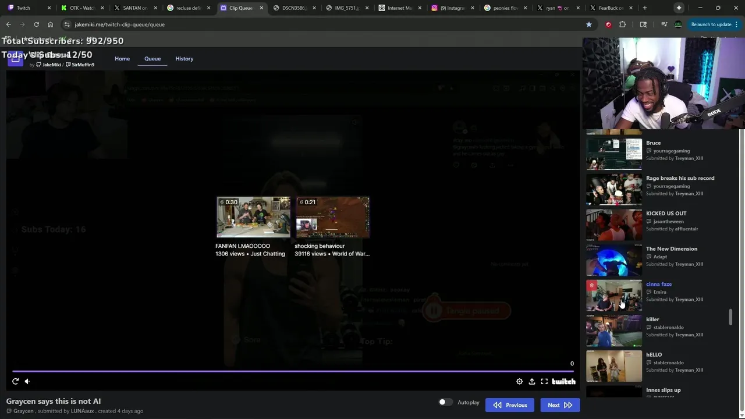Open the media control icon in the toolbar

(x=664, y=24)
